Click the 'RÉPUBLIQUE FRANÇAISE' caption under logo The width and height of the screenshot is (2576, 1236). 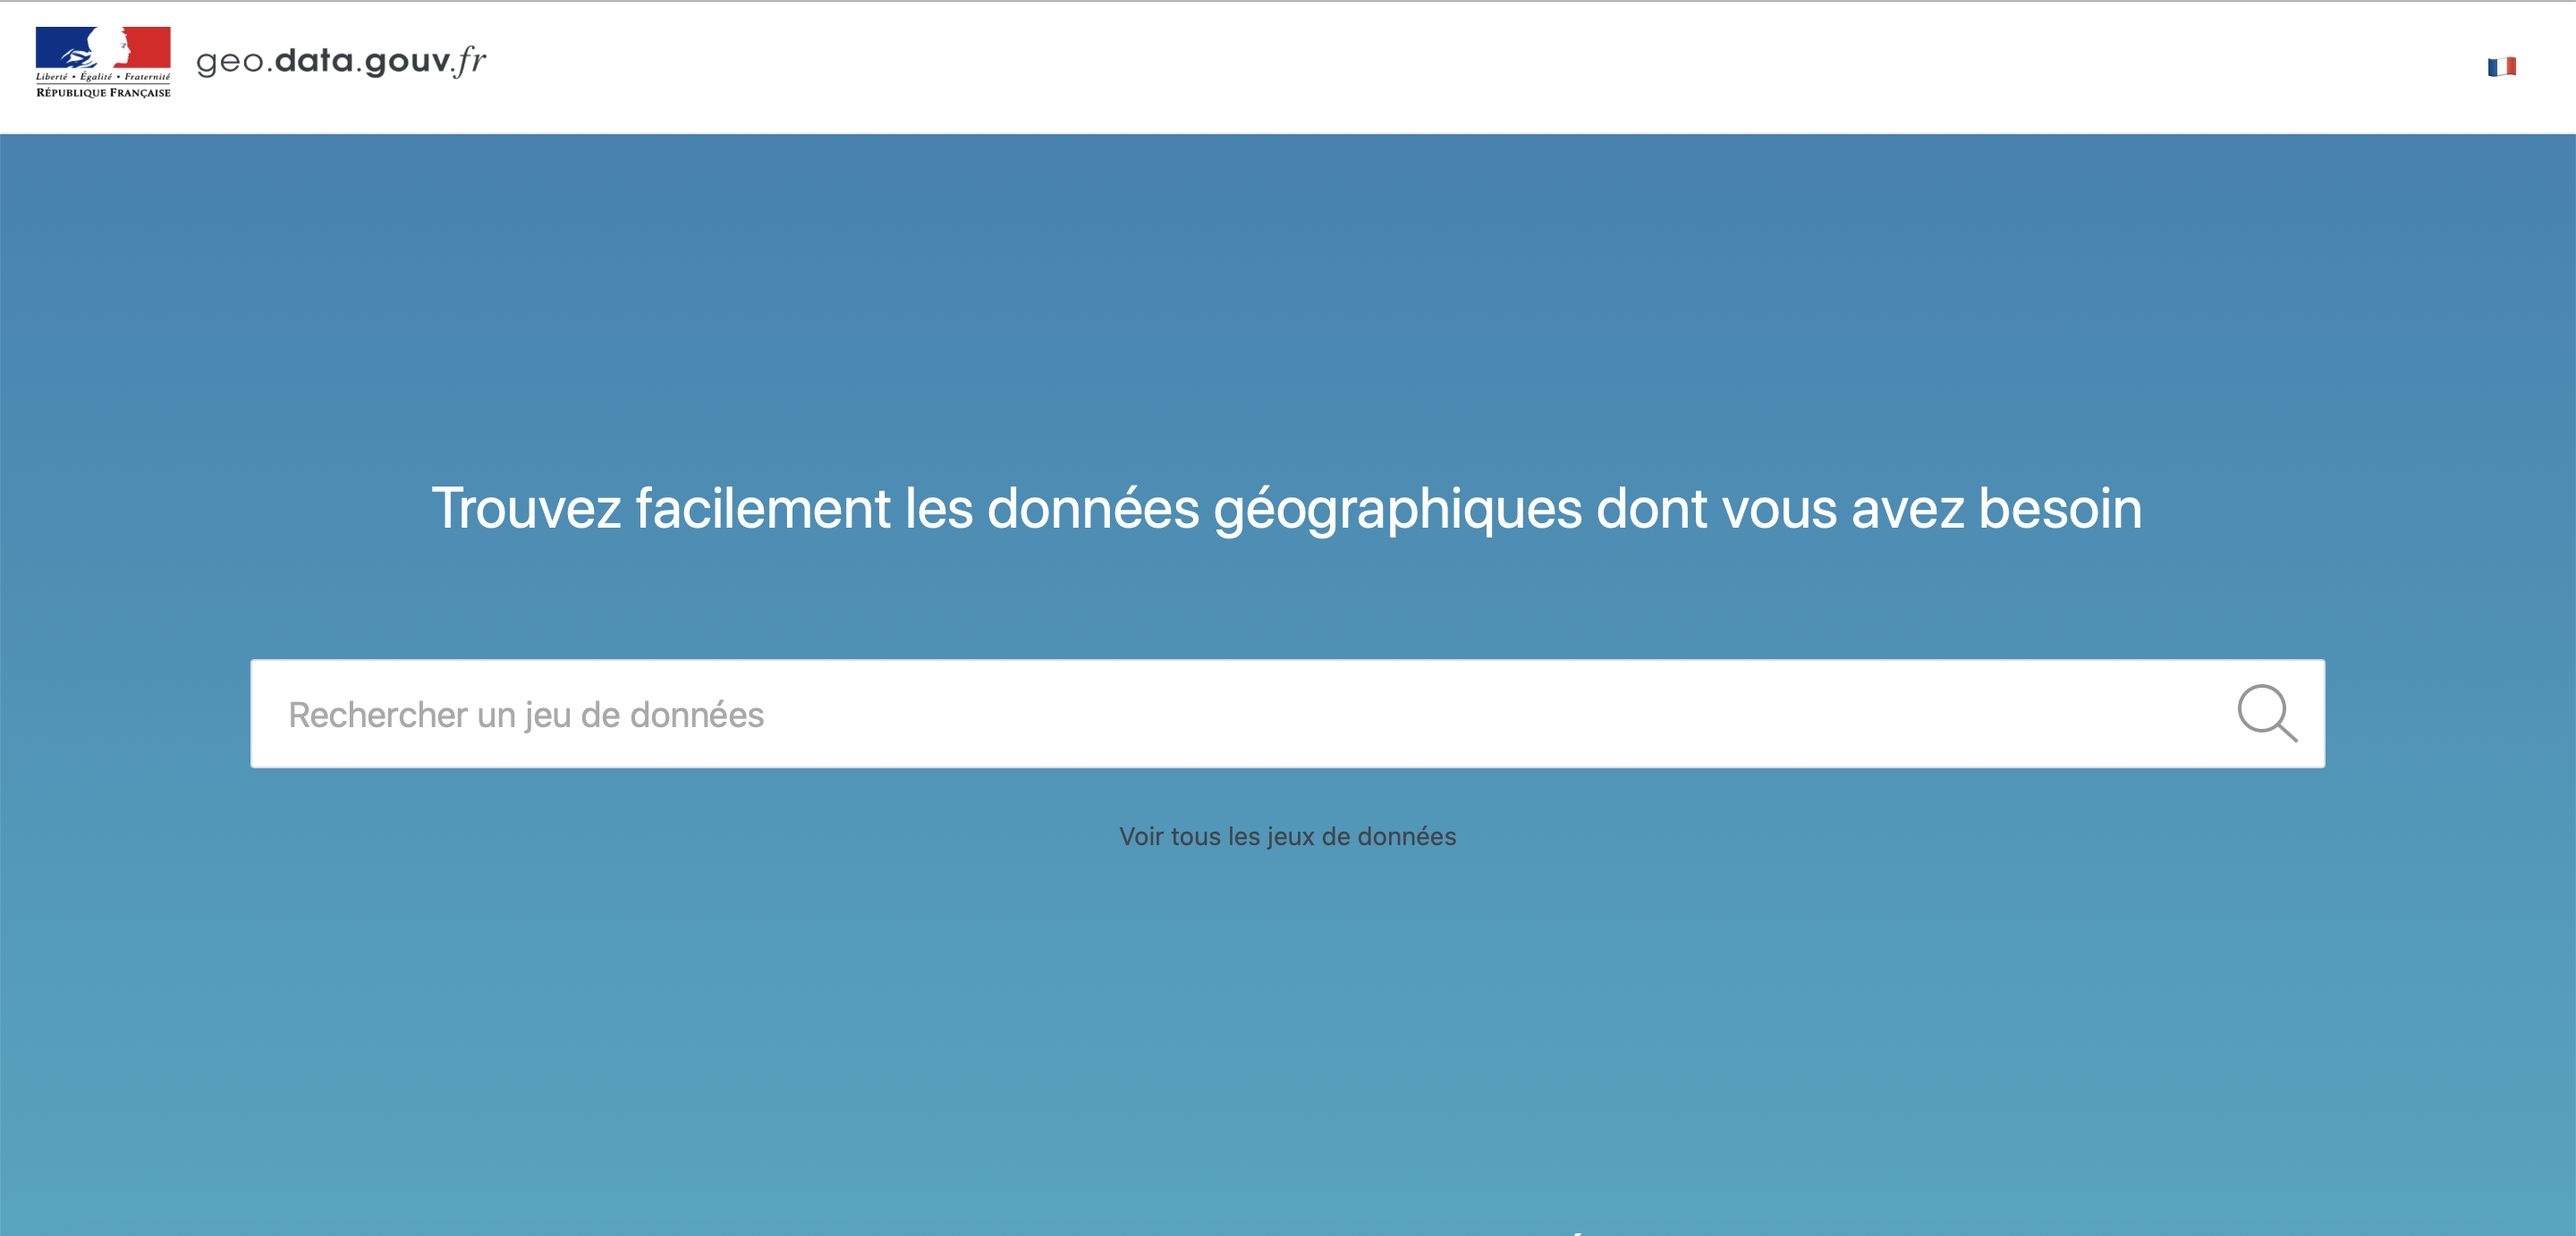(x=103, y=93)
